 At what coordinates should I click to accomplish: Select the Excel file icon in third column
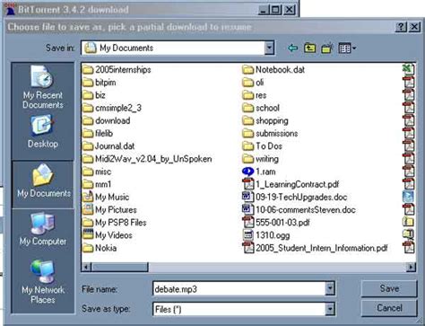(x=409, y=69)
